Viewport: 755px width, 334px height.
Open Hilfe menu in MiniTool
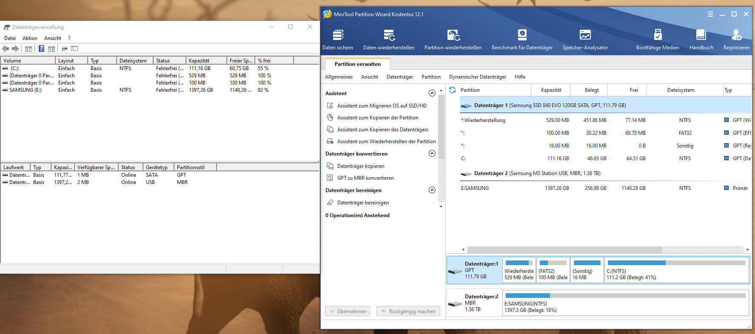click(x=520, y=77)
